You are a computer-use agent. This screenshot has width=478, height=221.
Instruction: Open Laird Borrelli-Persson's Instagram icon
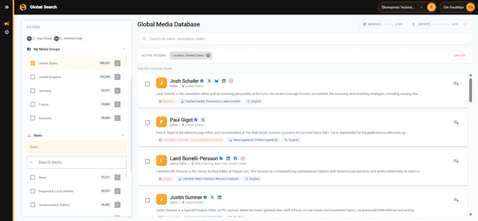tap(243, 158)
